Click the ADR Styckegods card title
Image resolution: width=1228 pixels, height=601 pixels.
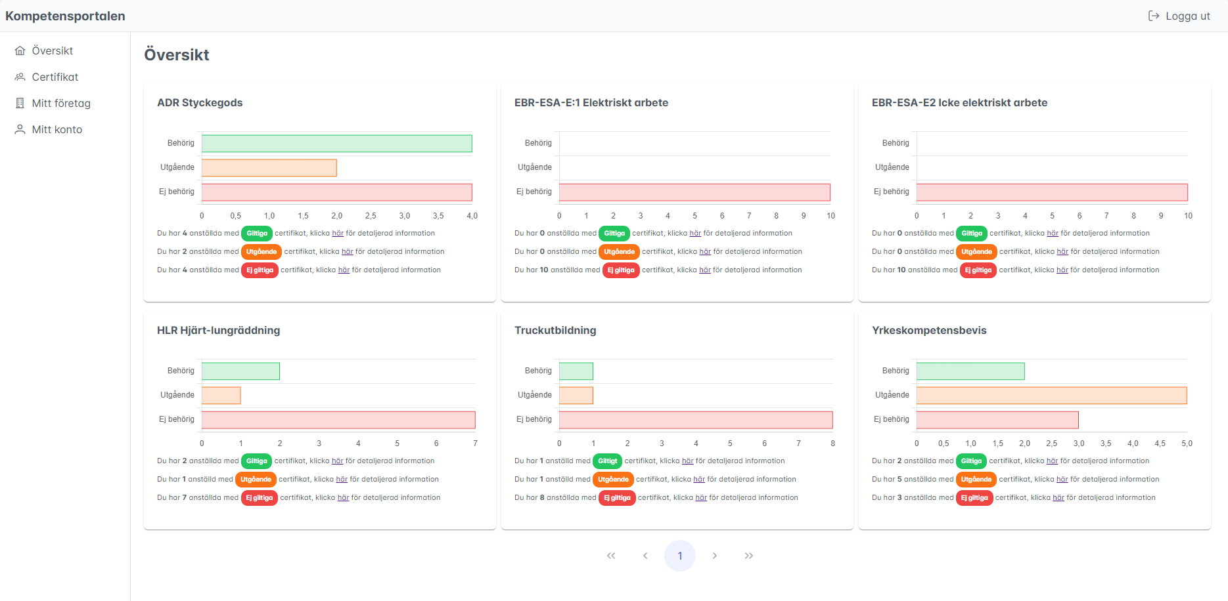(x=200, y=102)
